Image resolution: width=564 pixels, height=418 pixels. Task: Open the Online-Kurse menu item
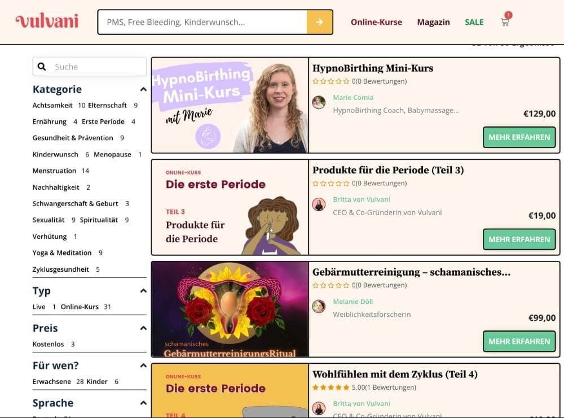(376, 22)
